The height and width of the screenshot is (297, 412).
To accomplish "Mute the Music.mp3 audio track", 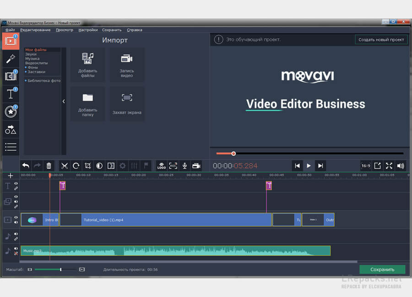I will [16, 248].
